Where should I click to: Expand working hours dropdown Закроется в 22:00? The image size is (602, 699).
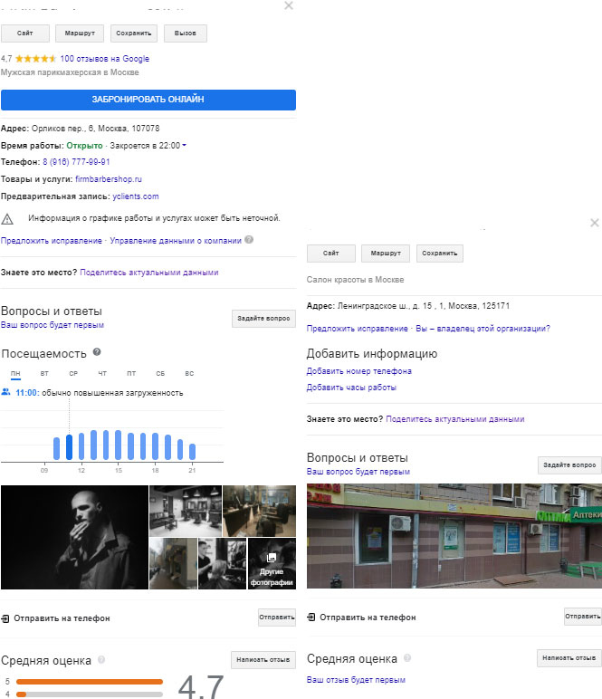click(x=184, y=145)
